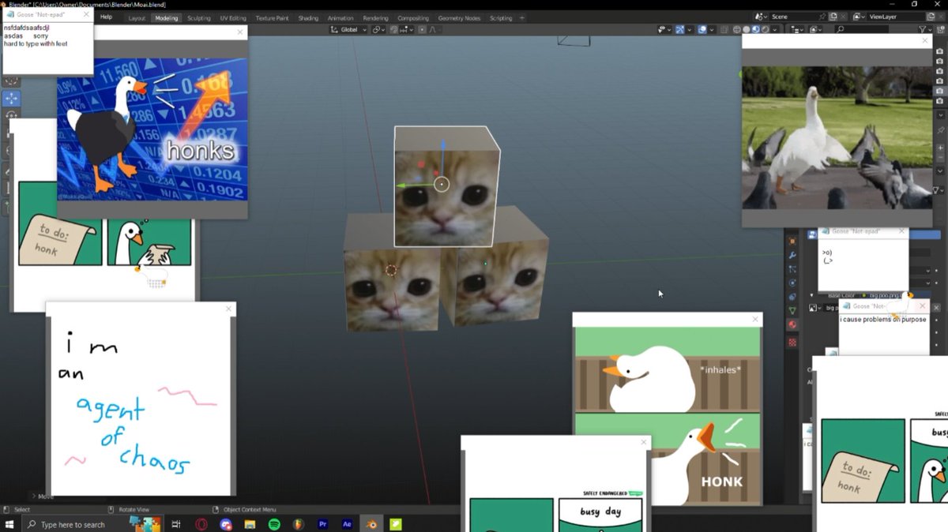Screen dimensions: 948x532
Task: Switch to the Texture Paint workspace tab
Action: pos(271,17)
